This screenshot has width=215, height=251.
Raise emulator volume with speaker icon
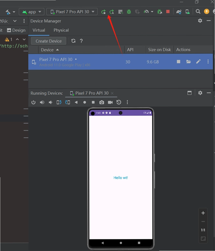42,102
